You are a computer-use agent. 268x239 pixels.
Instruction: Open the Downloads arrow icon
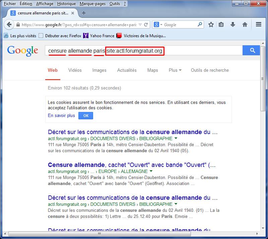233,24
